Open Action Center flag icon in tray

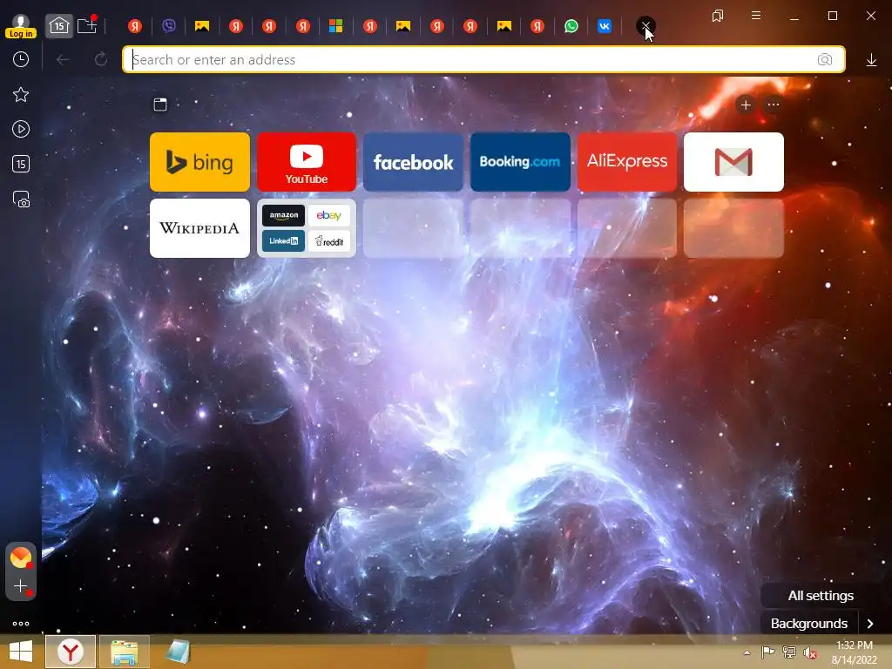pyautogui.click(x=767, y=652)
